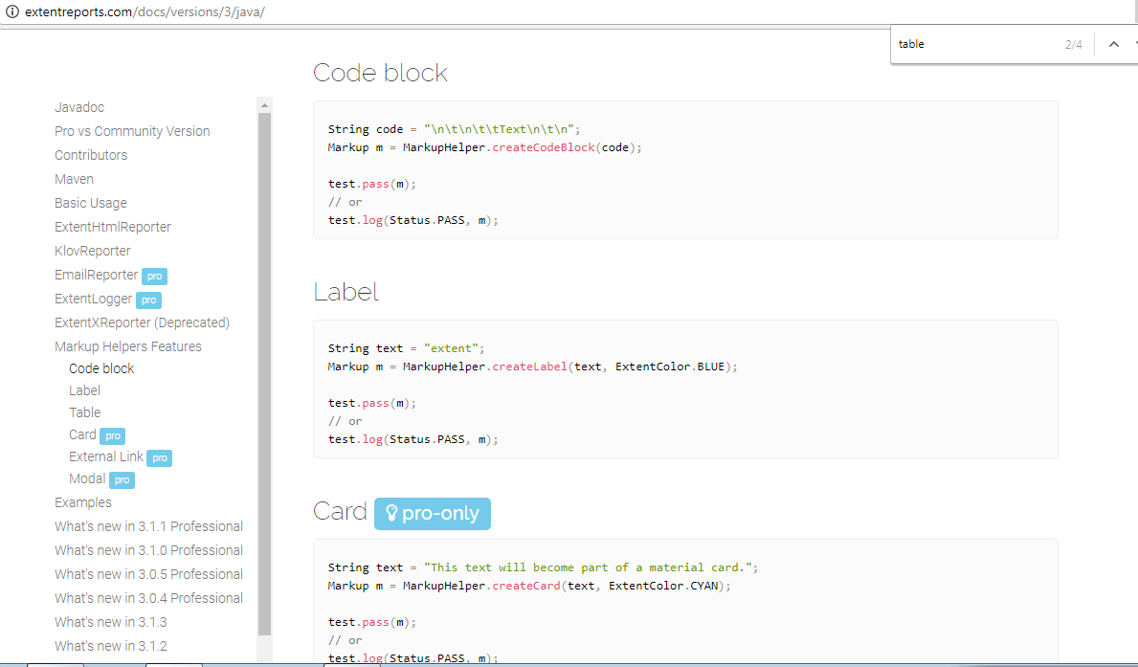Go to previous find result with up arrow

1114,44
